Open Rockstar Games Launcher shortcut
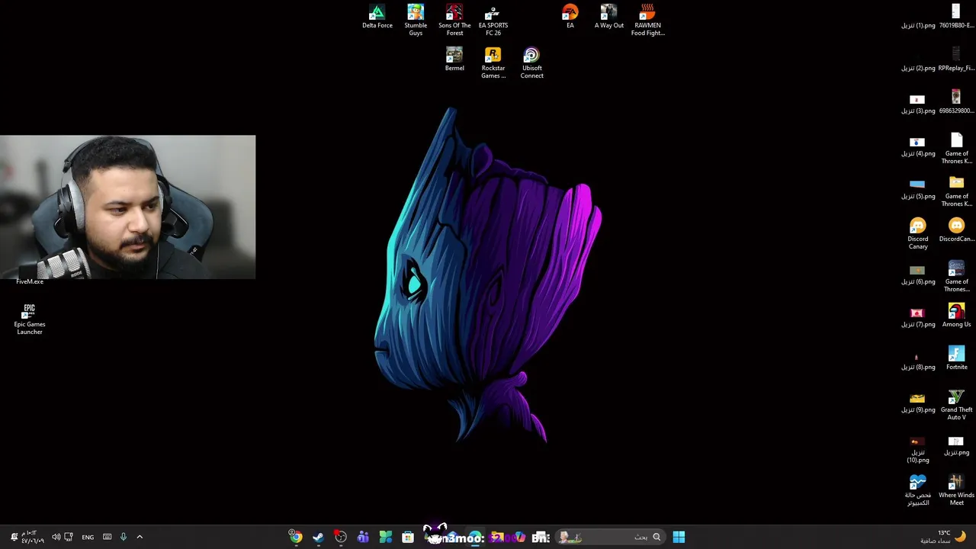The width and height of the screenshot is (976, 549). coord(493,63)
